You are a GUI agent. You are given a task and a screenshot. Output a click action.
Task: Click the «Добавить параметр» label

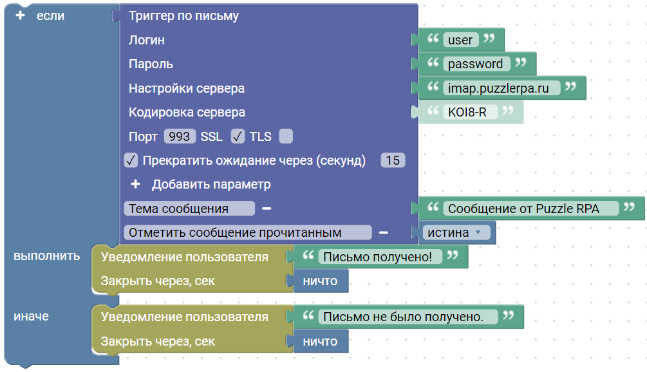tap(211, 185)
